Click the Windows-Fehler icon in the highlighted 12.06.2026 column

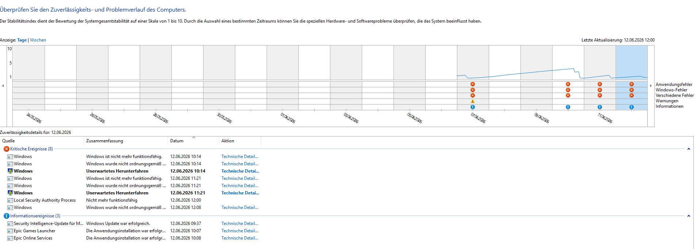pos(631,90)
